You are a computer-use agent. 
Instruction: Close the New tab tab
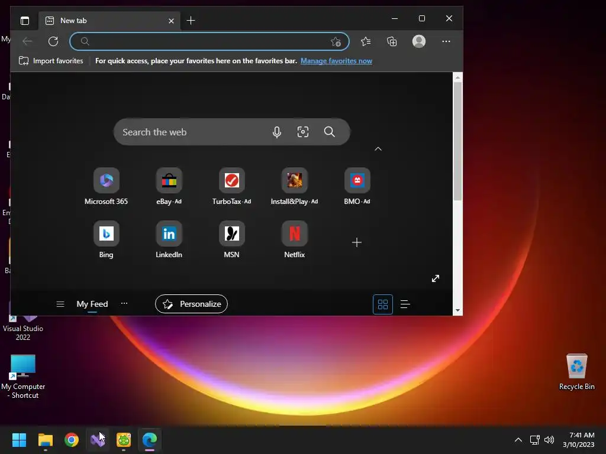[171, 21]
